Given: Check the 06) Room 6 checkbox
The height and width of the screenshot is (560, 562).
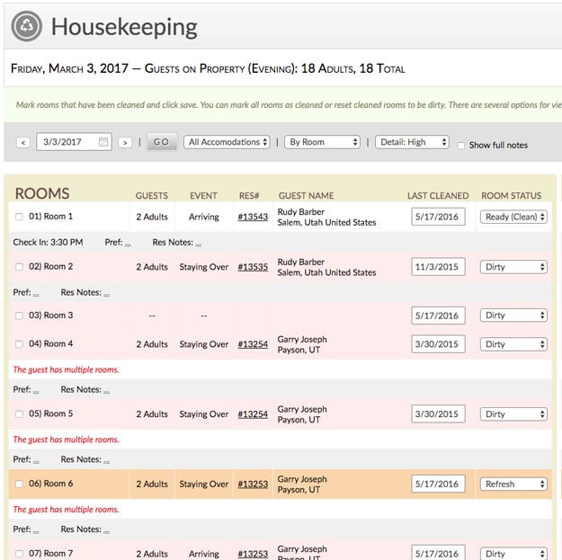Looking at the screenshot, I should (x=19, y=484).
